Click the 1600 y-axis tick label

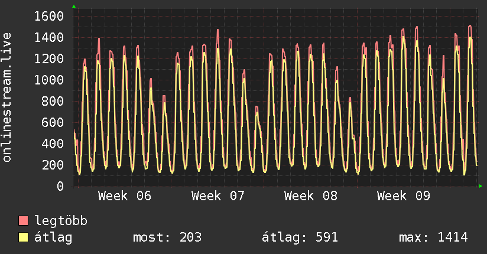pos(48,16)
